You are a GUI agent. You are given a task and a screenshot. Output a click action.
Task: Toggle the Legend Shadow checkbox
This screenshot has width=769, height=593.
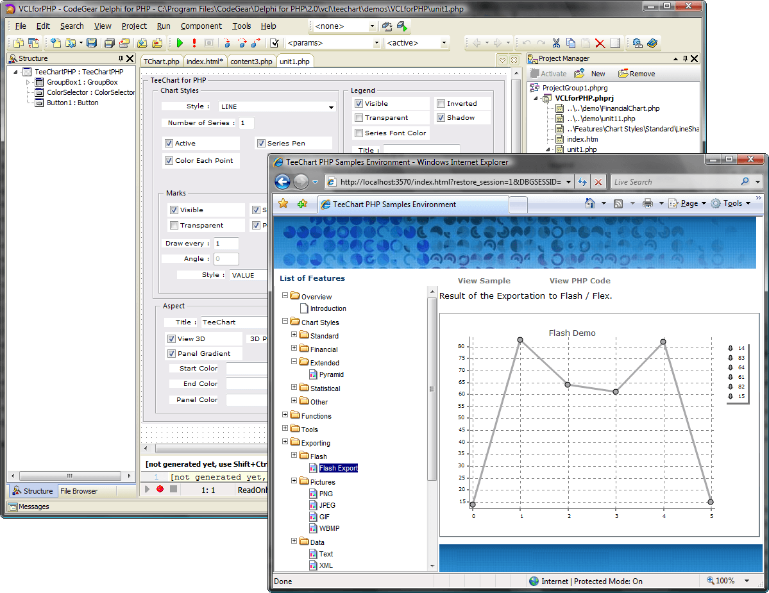point(441,117)
